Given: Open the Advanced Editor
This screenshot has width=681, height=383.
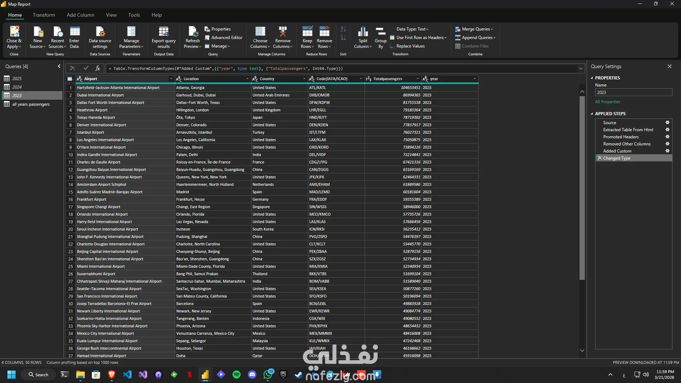Looking at the screenshot, I should point(223,38).
